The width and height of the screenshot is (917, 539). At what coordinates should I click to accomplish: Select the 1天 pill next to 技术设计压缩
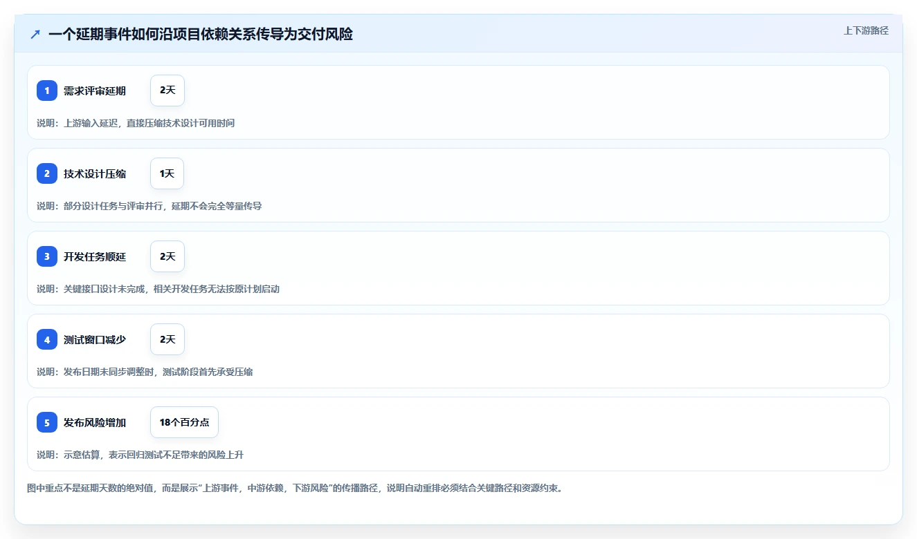tap(167, 173)
